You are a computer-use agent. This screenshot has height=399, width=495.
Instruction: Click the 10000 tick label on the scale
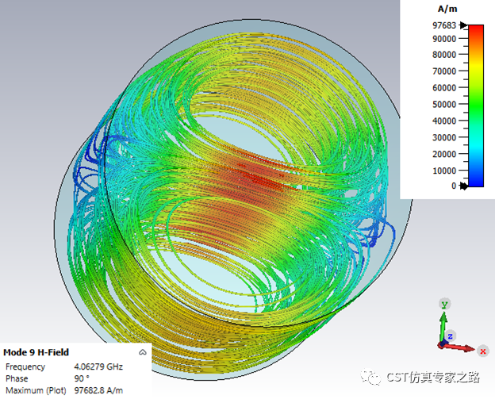click(444, 171)
